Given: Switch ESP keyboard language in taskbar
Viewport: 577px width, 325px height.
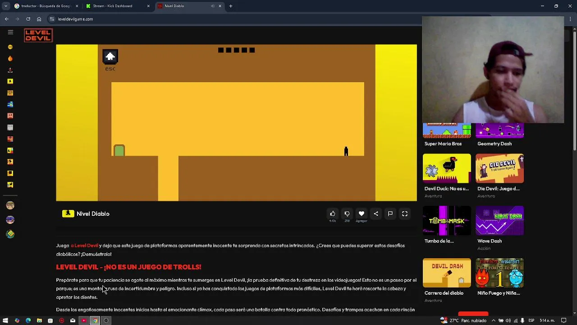Looking at the screenshot, I should (x=531, y=320).
